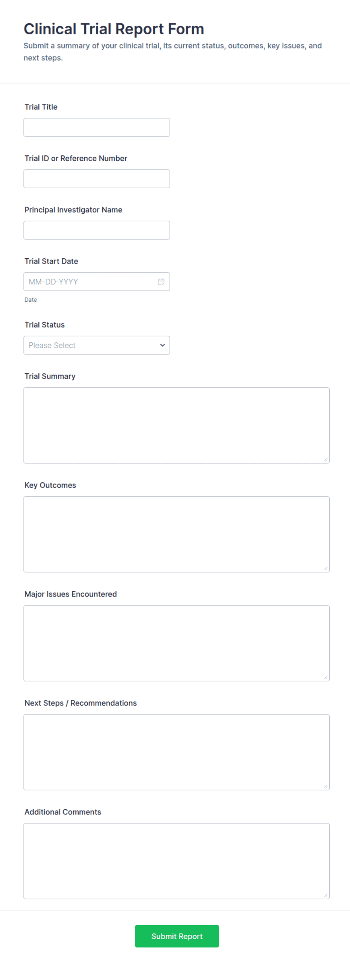Focus the Trial Summary text area
This screenshot has width=350, height=966.
tap(177, 425)
